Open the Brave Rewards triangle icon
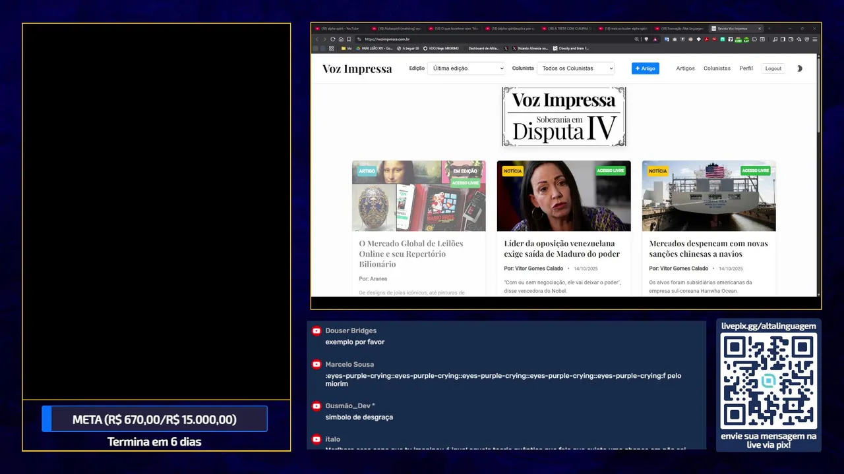 [655, 39]
